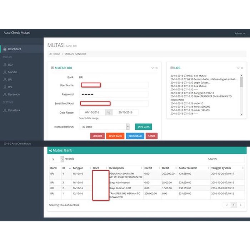Click the start date 01/10/2016 field
The width and height of the screenshot is (250, 250).
click(92, 112)
